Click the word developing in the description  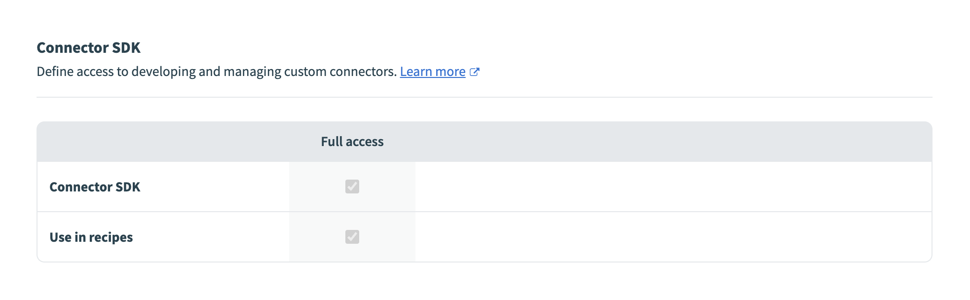(x=163, y=72)
